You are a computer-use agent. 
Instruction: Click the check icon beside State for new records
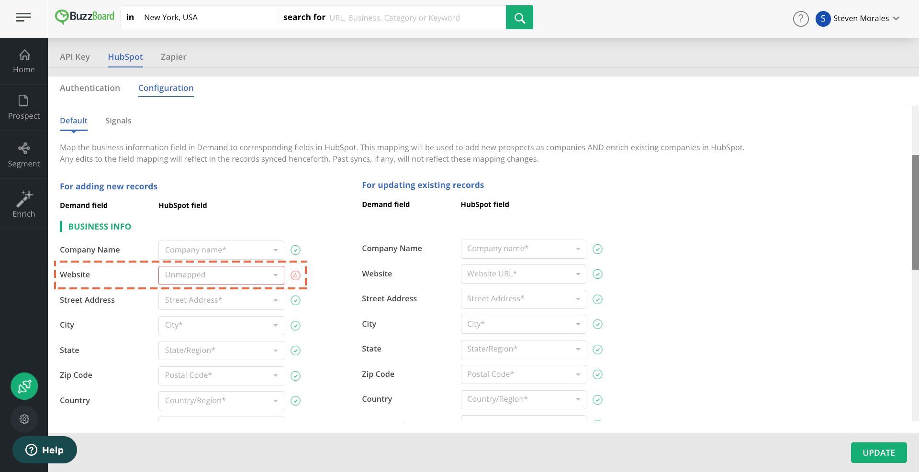point(296,351)
